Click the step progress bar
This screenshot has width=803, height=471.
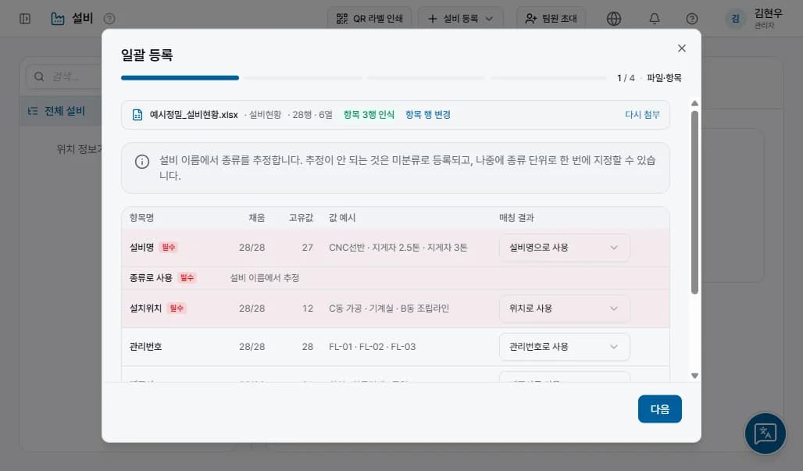point(363,78)
